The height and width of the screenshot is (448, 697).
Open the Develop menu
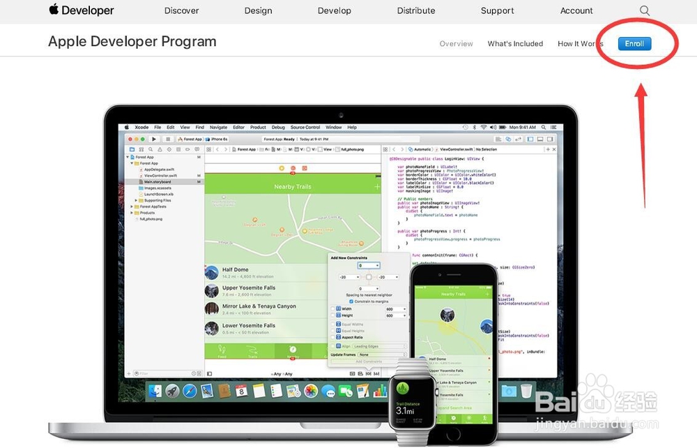[335, 10]
